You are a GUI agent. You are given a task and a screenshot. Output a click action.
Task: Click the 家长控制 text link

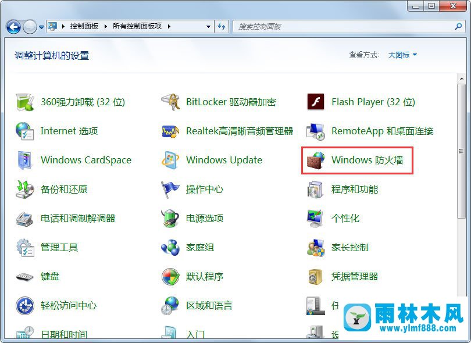click(350, 248)
